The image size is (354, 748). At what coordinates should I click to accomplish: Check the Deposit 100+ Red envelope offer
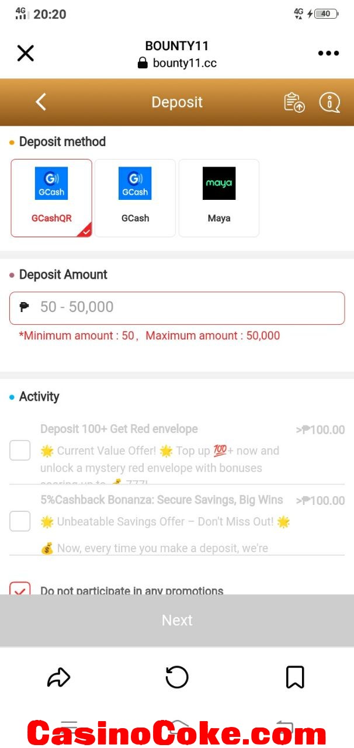tap(20, 451)
